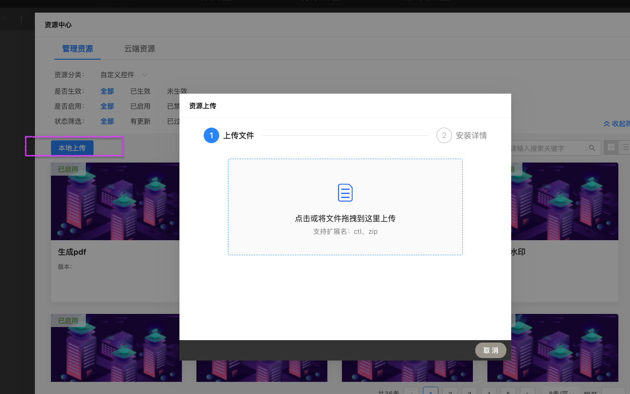The width and height of the screenshot is (630, 394).
Task: Click step 2 circle 安装详情
Action: click(444, 136)
